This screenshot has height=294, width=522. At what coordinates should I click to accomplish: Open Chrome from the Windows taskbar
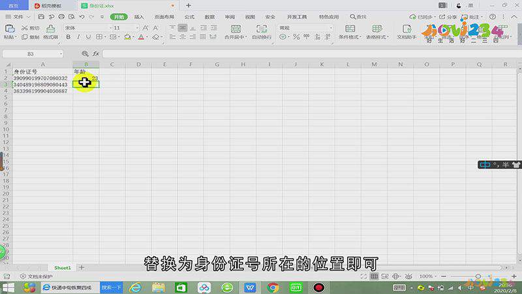[273, 287]
